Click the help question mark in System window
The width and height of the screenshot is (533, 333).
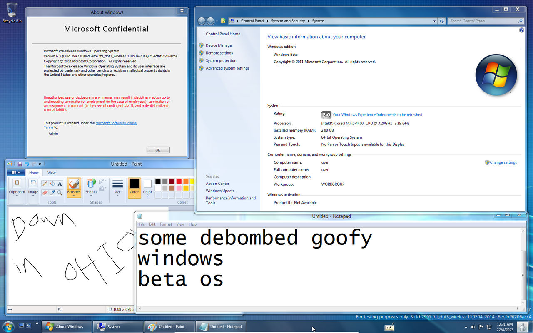point(521,30)
